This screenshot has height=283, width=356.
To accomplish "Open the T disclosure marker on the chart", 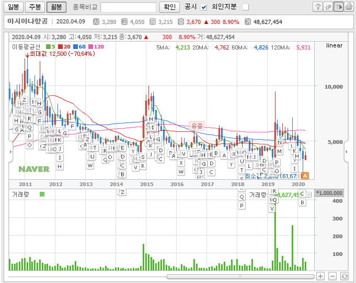I will point(242,170).
